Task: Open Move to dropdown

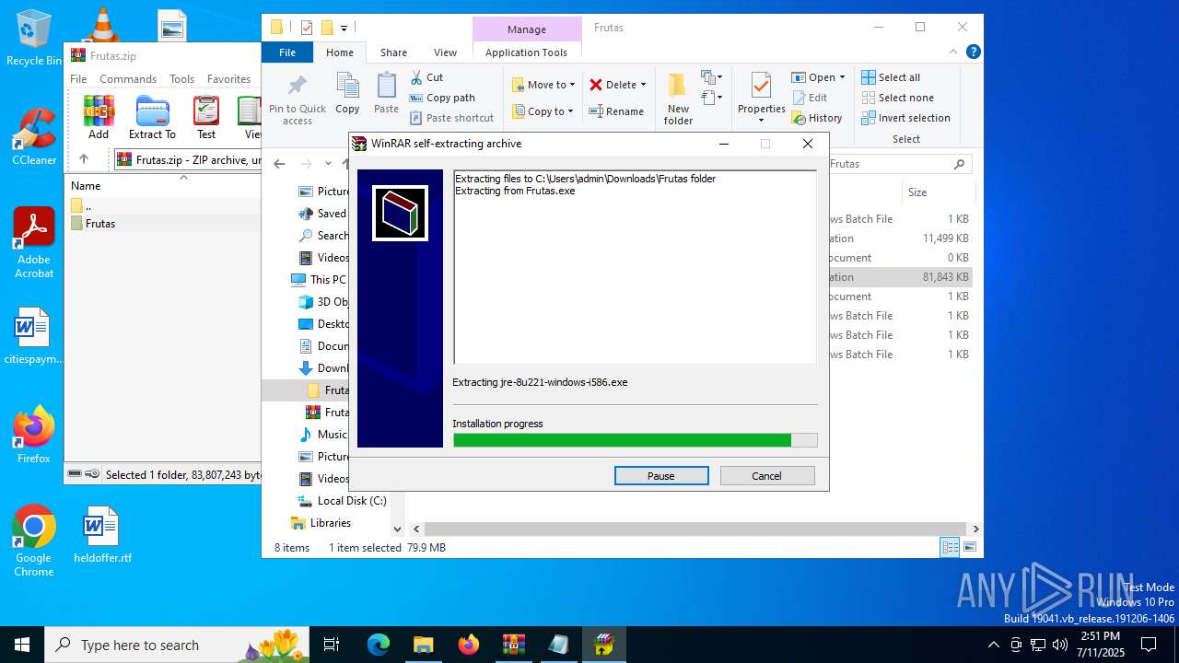Action: pos(543,85)
